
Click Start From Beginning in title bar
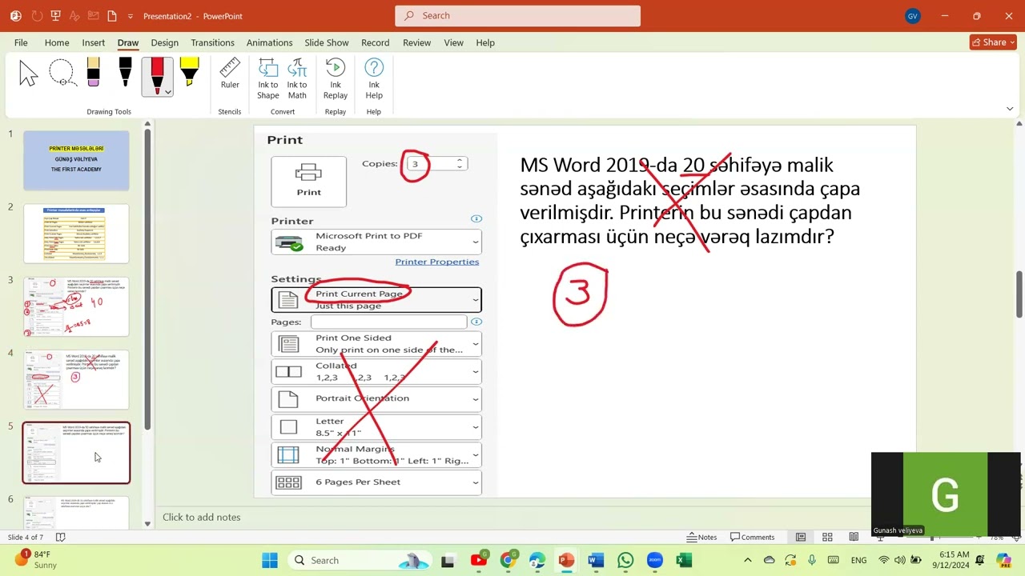tap(55, 16)
